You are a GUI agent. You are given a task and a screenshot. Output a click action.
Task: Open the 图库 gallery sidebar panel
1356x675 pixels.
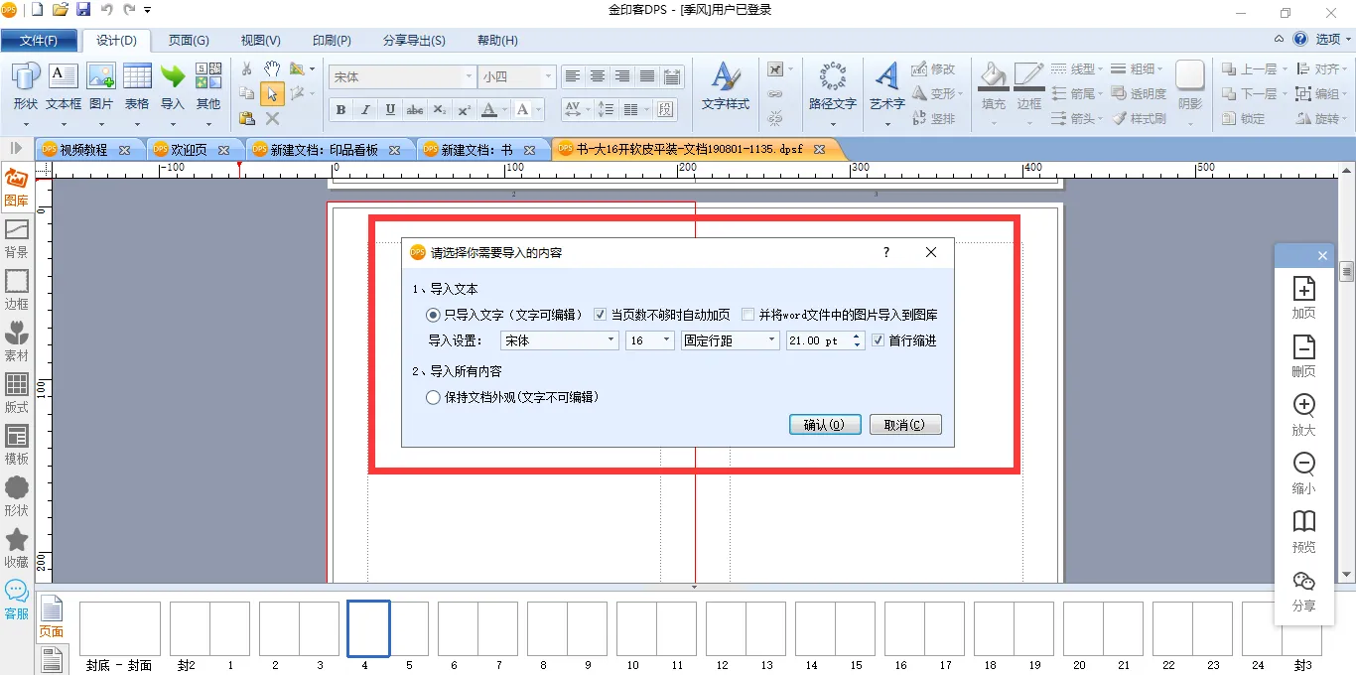pos(17,188)
